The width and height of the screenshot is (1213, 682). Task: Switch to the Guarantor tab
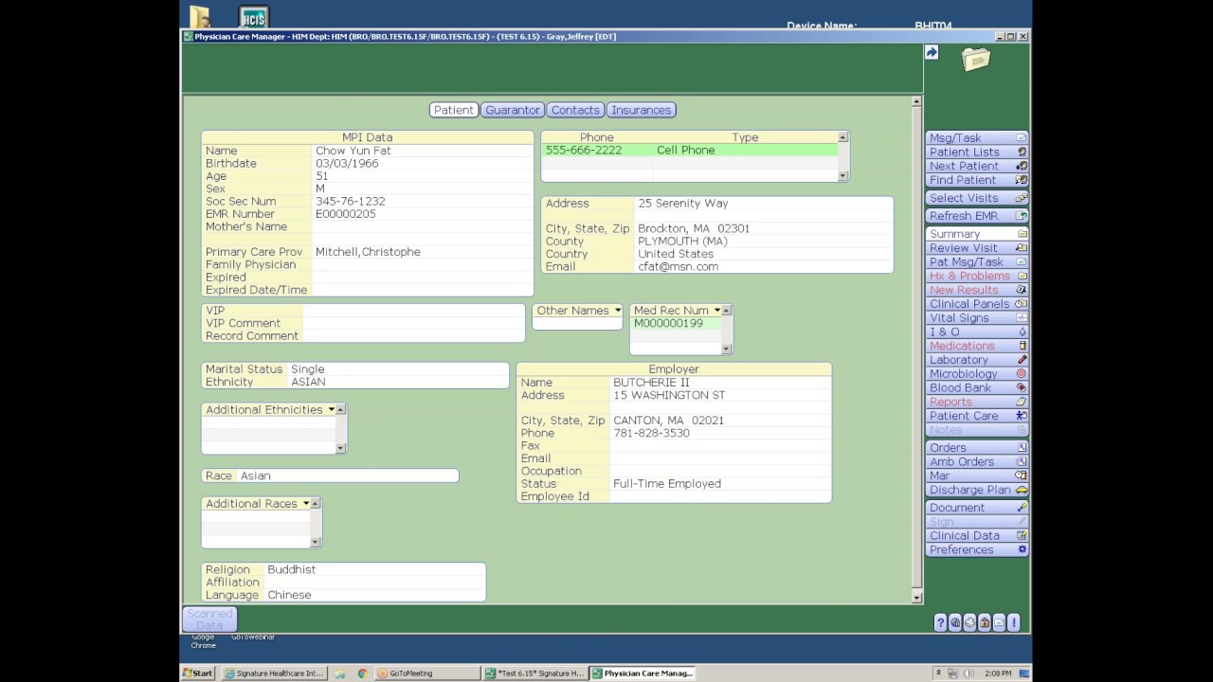tap(513, 110)
